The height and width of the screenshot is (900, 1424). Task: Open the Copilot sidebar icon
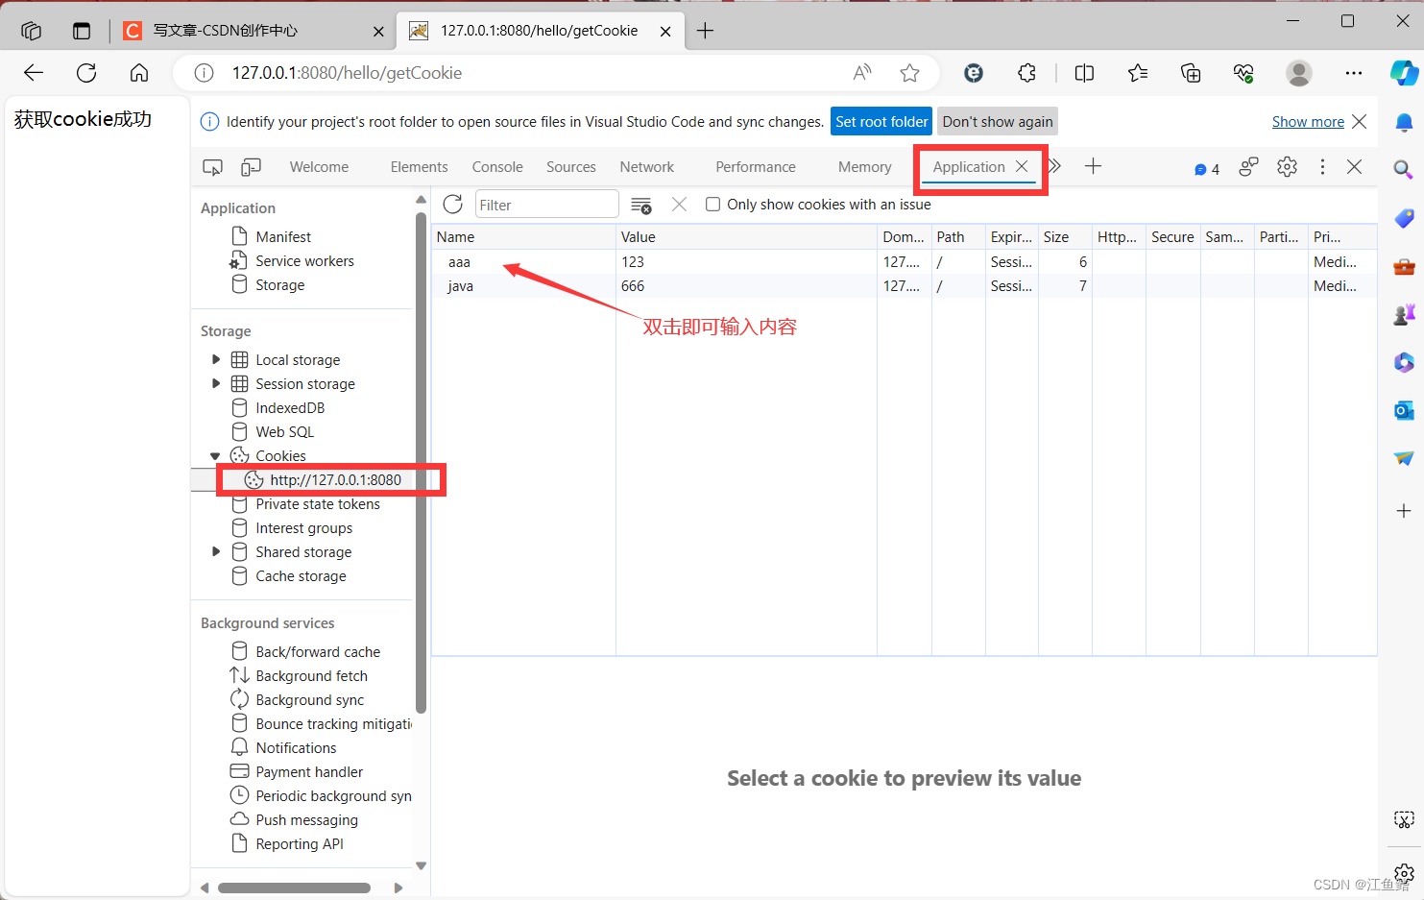(1404, 73)
